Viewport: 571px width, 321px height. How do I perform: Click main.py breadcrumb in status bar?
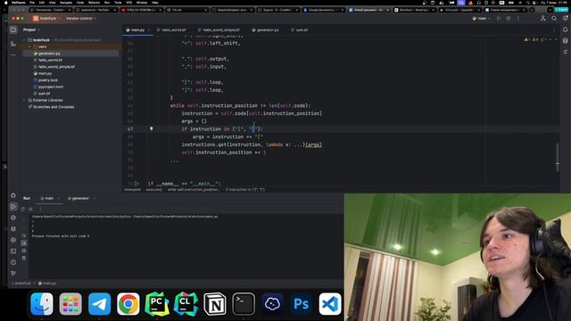[x=47, y=284]
